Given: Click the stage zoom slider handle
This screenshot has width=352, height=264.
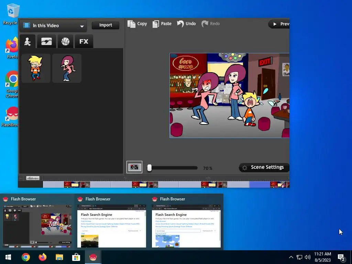Looking at the screenshot, I should pyautogui.click(x=150, y=168).
